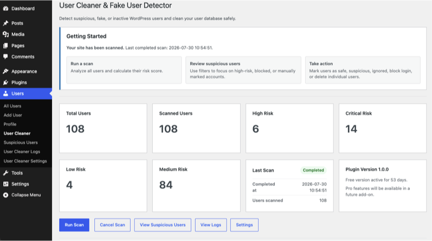Open the User Cleaner Logs submenu link

(22, 152)
